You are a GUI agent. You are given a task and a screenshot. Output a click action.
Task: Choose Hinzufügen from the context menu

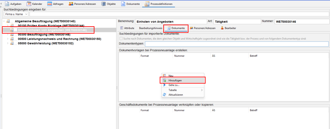(x=182, y=80)
